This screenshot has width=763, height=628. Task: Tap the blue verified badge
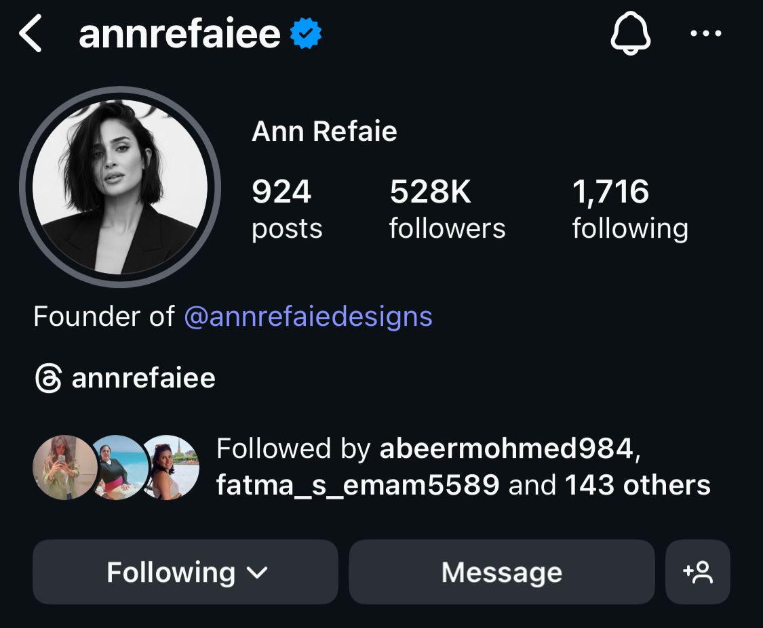[306, 35]
